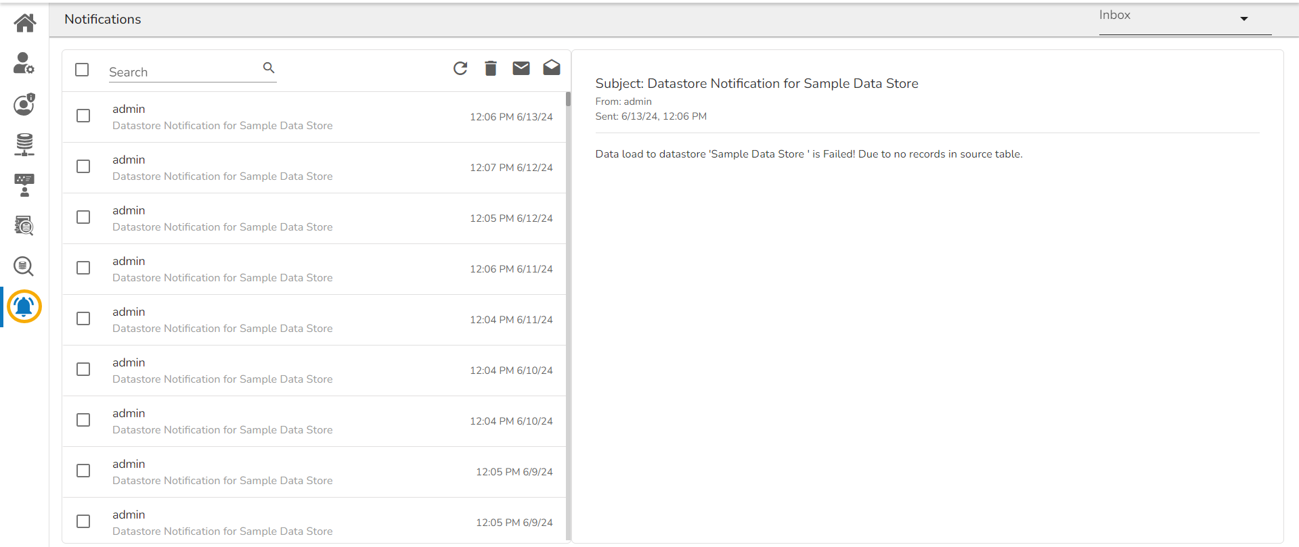
Task: Click the Notifications bell icon
Action: (24, 307)
